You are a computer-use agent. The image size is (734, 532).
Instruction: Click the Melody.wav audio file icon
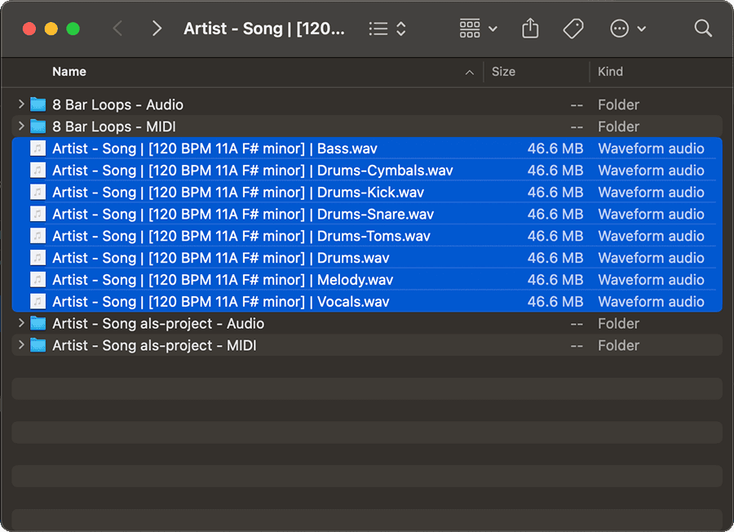point(38,280)
